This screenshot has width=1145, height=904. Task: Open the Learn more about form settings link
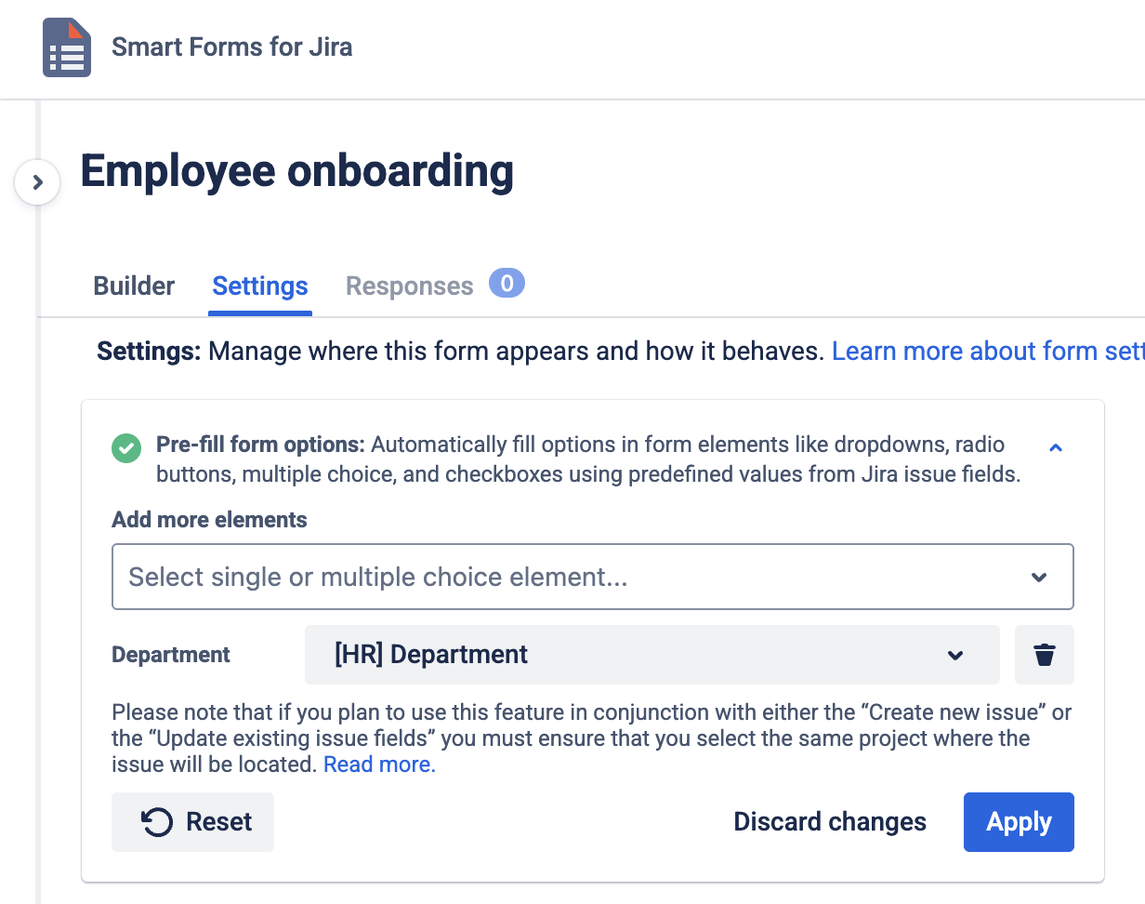coord(987,352)
